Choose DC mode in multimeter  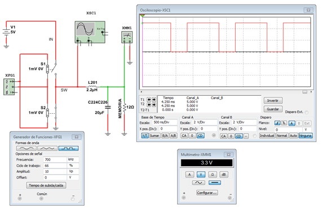tap(215, 183)
